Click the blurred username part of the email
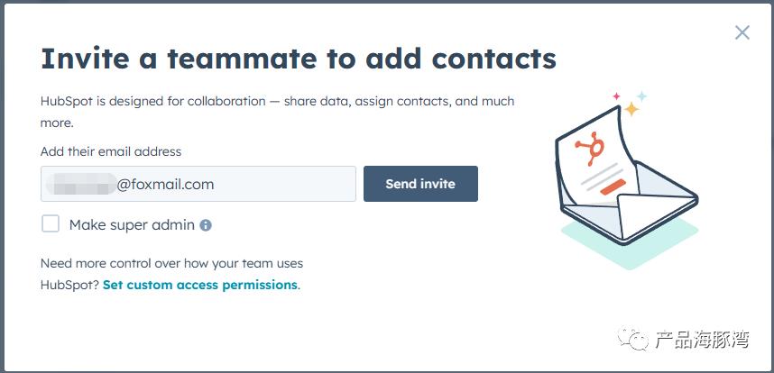774x373 pixels. pos(81,184)
